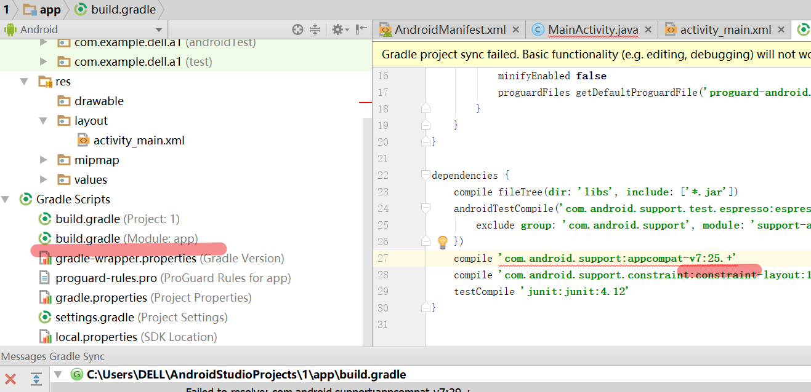
Task: Click 'junit:junit:4.12' dependency text
Action: tap(575, 292)
